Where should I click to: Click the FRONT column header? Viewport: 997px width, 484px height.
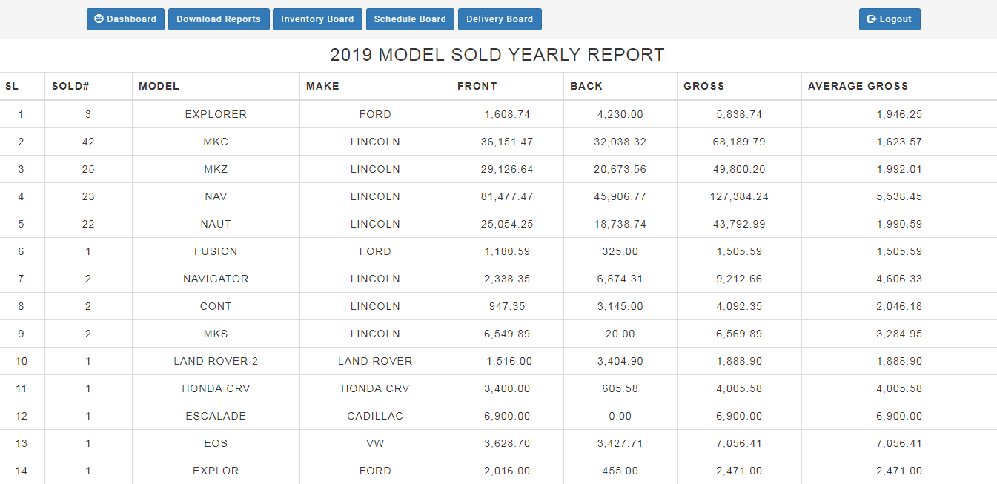tap(477, 86)
